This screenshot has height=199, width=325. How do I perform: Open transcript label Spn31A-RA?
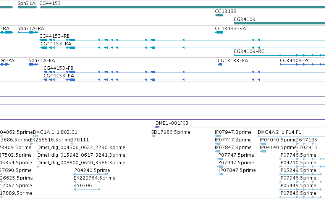pos(31,29)
